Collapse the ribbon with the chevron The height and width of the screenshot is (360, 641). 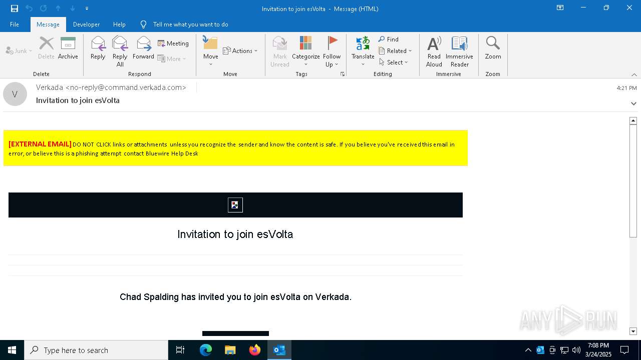click(x=634, y=74)
